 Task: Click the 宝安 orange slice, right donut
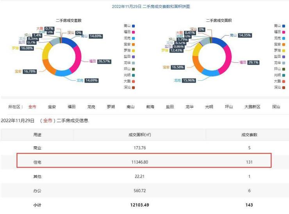coord(198,64)
